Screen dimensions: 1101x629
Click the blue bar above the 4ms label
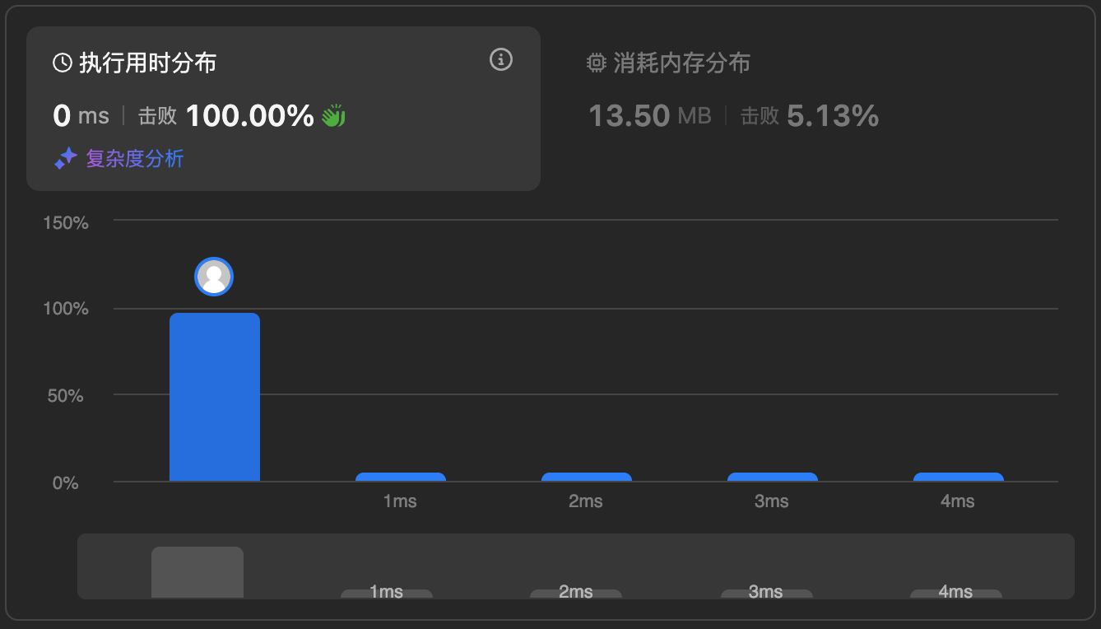(x=959, y=477)
